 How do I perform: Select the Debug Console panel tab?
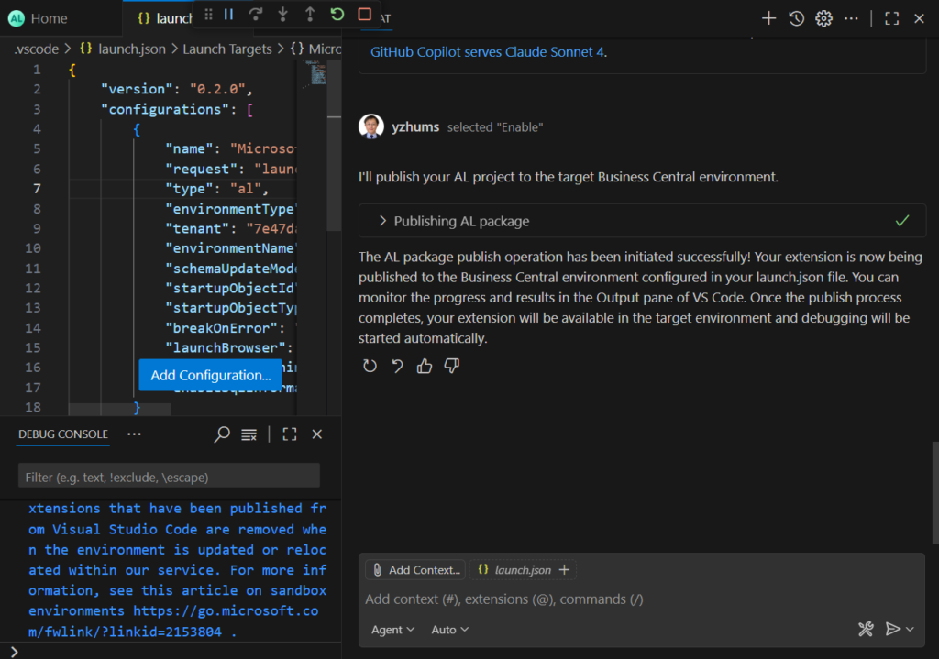63,434
